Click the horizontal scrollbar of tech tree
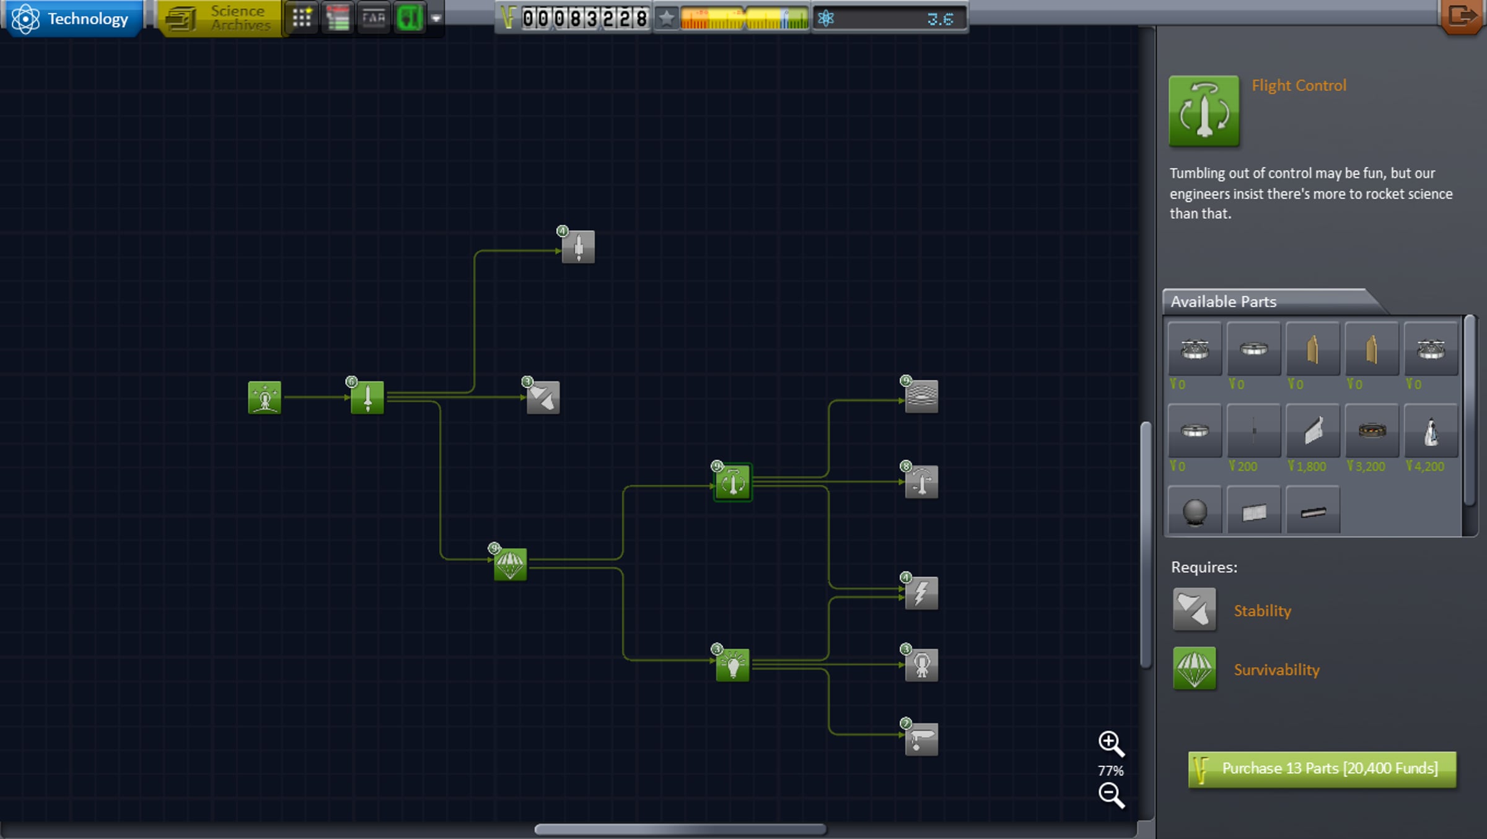Screen dimensions: 1487x839 pos(680,829)
